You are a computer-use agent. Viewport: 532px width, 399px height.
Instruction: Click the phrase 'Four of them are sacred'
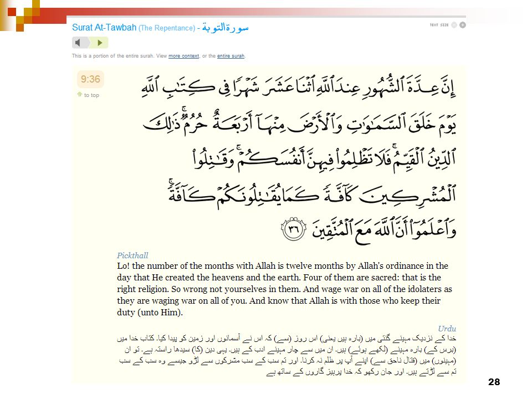click(351, 278)
